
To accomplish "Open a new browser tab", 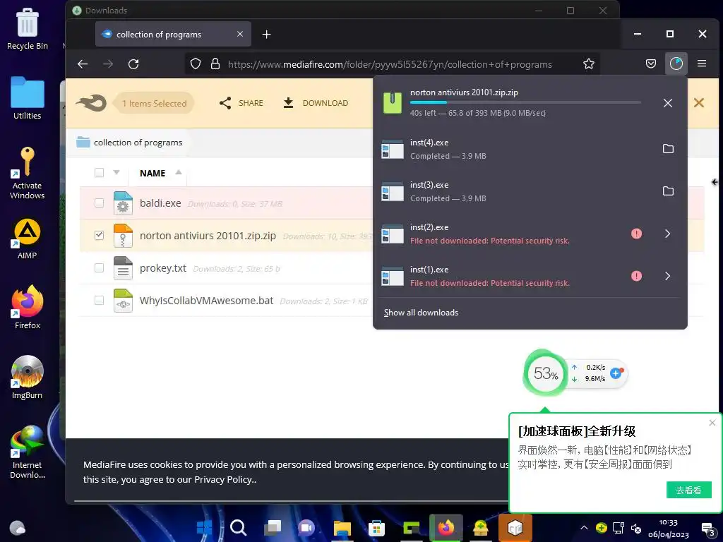I will (266, 34).
